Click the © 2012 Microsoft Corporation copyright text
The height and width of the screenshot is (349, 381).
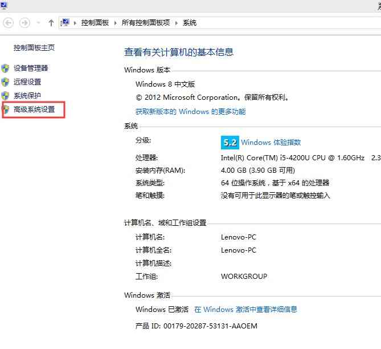point(212,98)
